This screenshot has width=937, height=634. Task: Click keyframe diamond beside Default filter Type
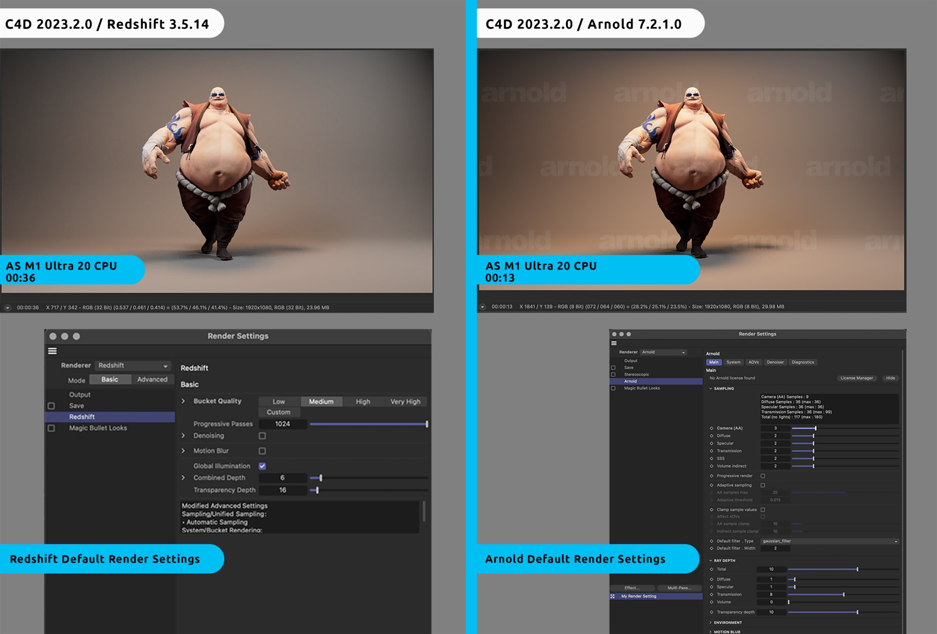(712, 541)
